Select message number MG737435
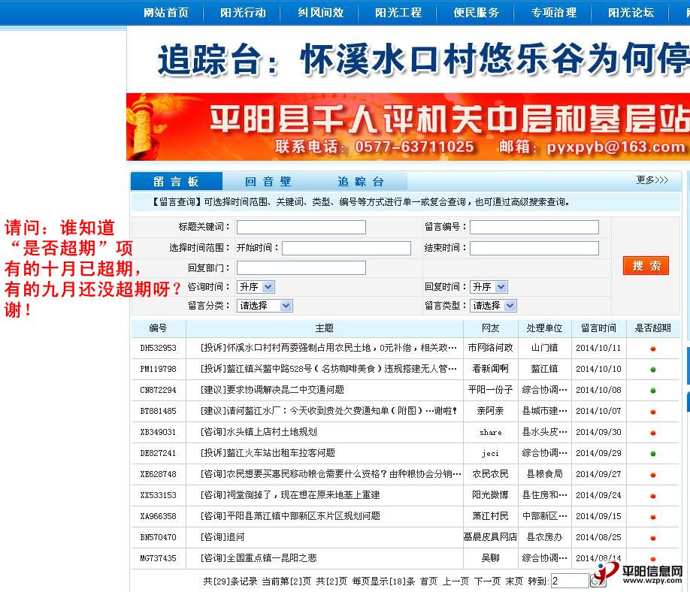The height and width of the screenshot is (592, 690). coord(158,558)
